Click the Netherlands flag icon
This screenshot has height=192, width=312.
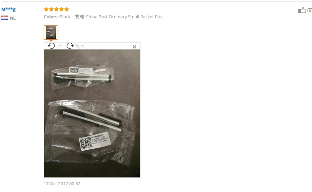click(5, 18)
